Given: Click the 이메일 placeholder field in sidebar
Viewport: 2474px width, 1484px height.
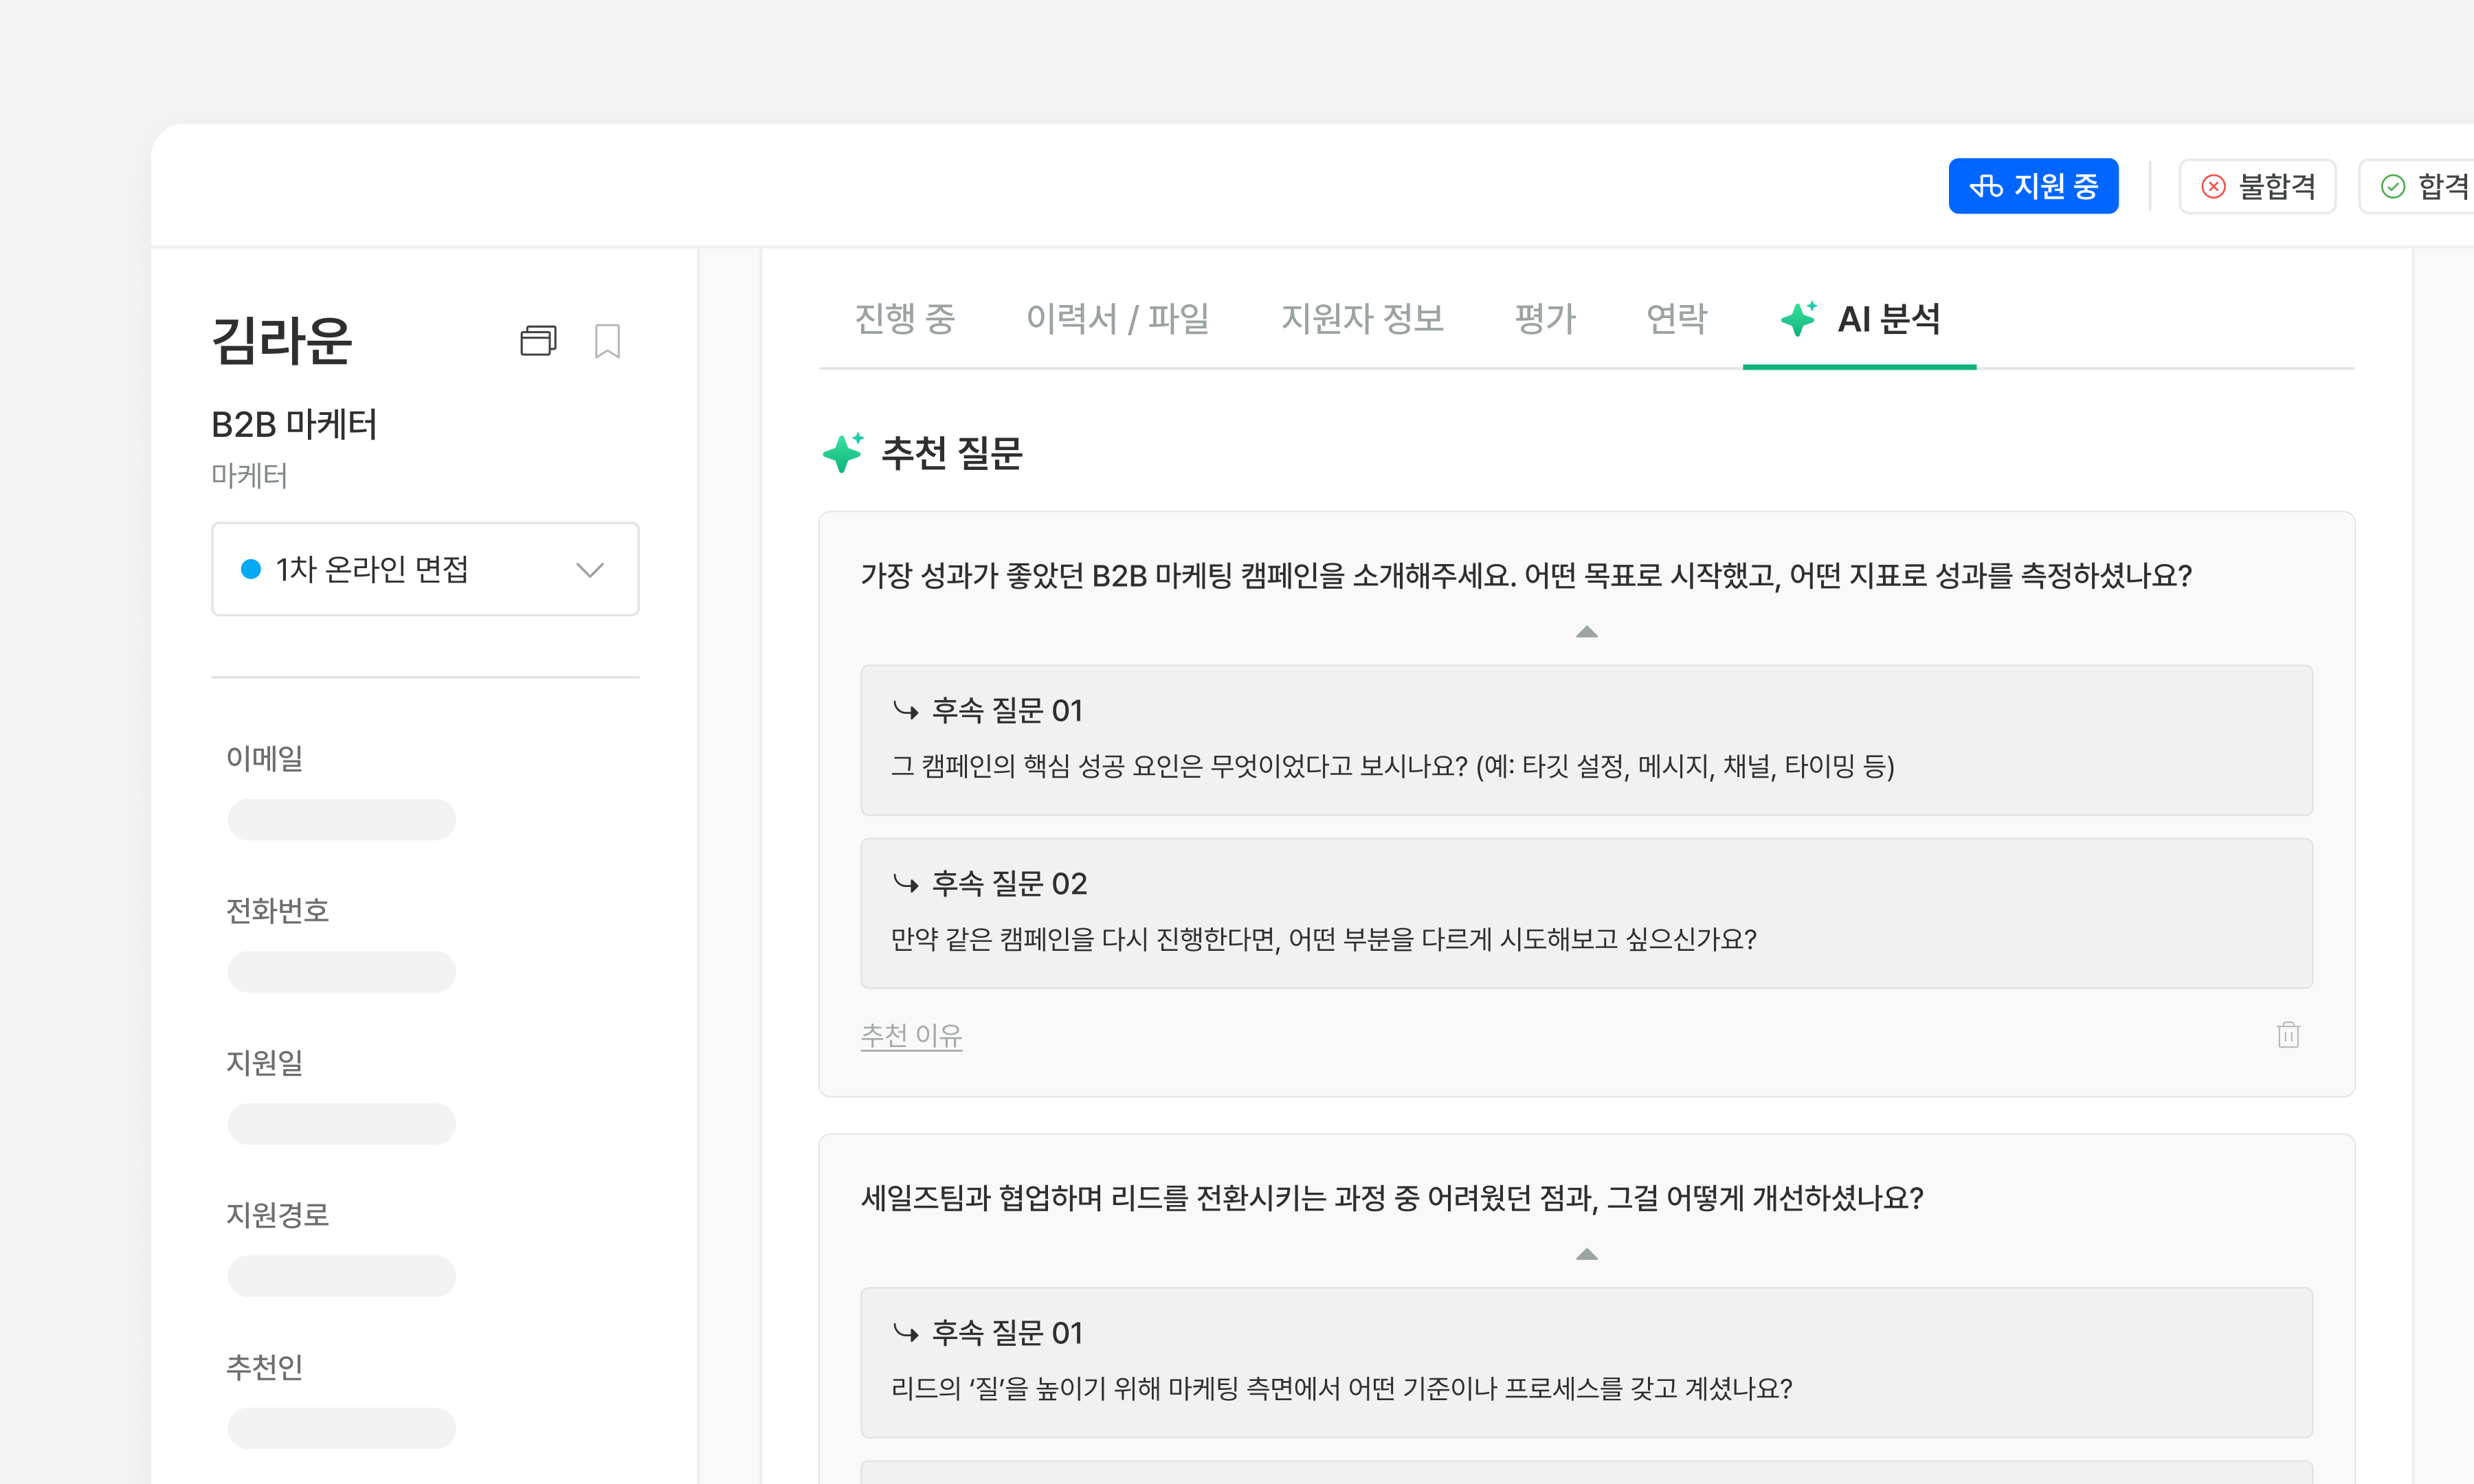Looking at the screenshot, I should pos(341,819).
